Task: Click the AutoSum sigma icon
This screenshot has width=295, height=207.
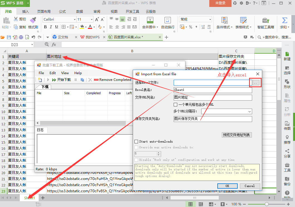Action: pos(284,20)
